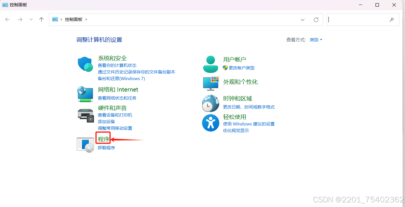405x207 pixels.
Task: Click the Control Panel icon in address bar
Action: tap(55, 19)
